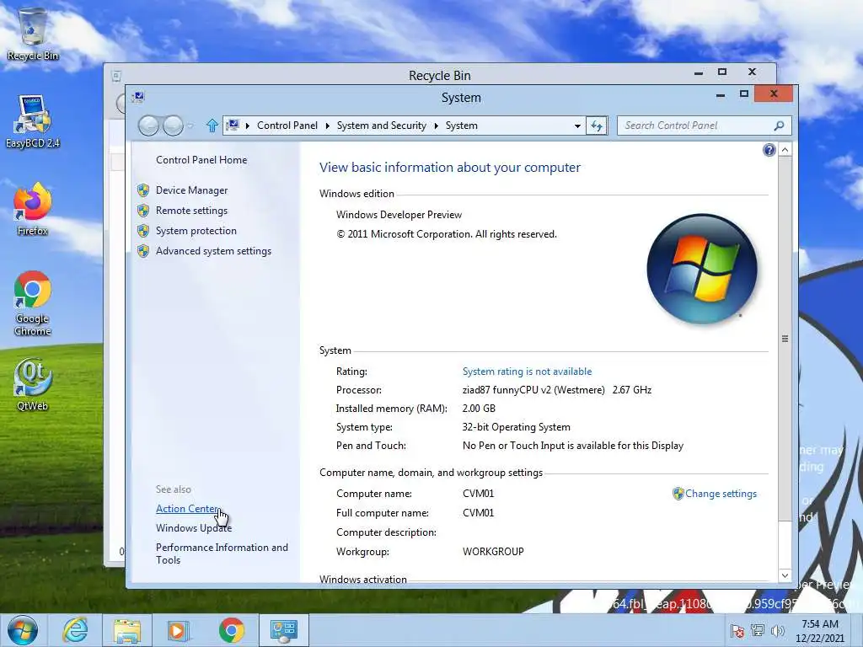The height and width of the screenshot is (647, 863).
Task: Click the Windows Developer Preview text
Action: (x=399, y=215)
